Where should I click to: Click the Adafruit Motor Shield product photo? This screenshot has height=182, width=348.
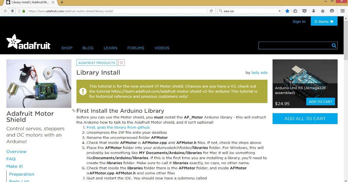[39, 83]
